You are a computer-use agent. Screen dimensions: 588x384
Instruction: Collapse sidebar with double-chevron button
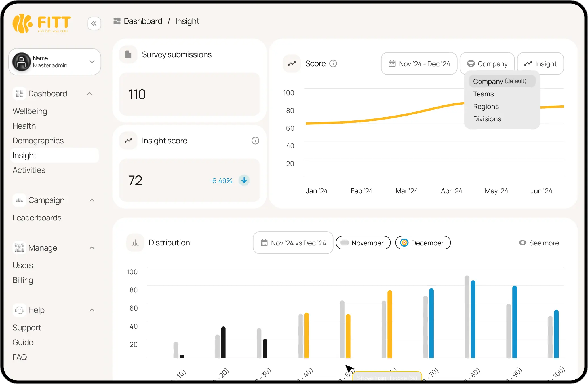(94, 24)
